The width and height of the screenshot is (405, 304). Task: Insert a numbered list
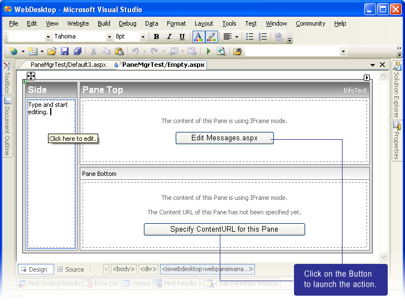click(x=263, y=37)
